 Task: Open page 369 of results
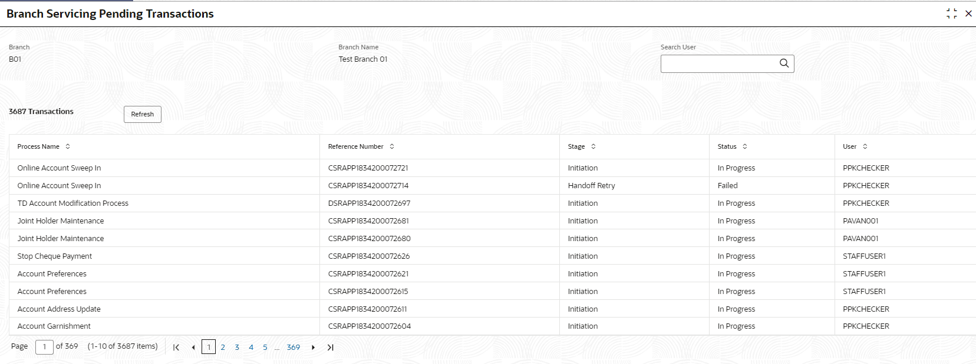[x=294, y=348]
